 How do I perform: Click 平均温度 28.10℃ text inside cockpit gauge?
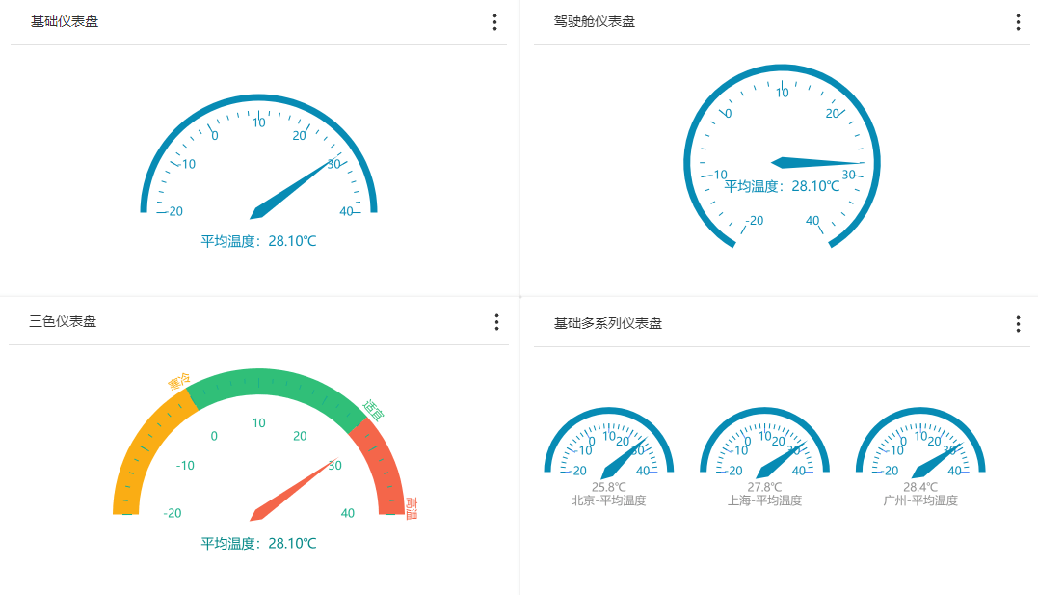(782, 186)
